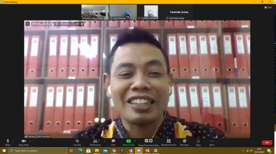276x154 pixels.
Task: Expand video options arrow next to Stop Video
Action: 30,141
